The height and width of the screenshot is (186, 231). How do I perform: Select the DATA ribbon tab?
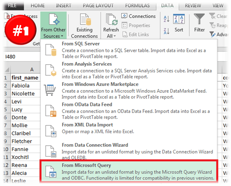[x=167, y=6]
